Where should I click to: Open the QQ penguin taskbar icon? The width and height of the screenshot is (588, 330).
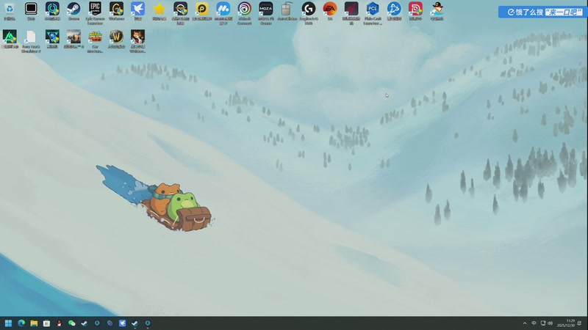[59, 323]
